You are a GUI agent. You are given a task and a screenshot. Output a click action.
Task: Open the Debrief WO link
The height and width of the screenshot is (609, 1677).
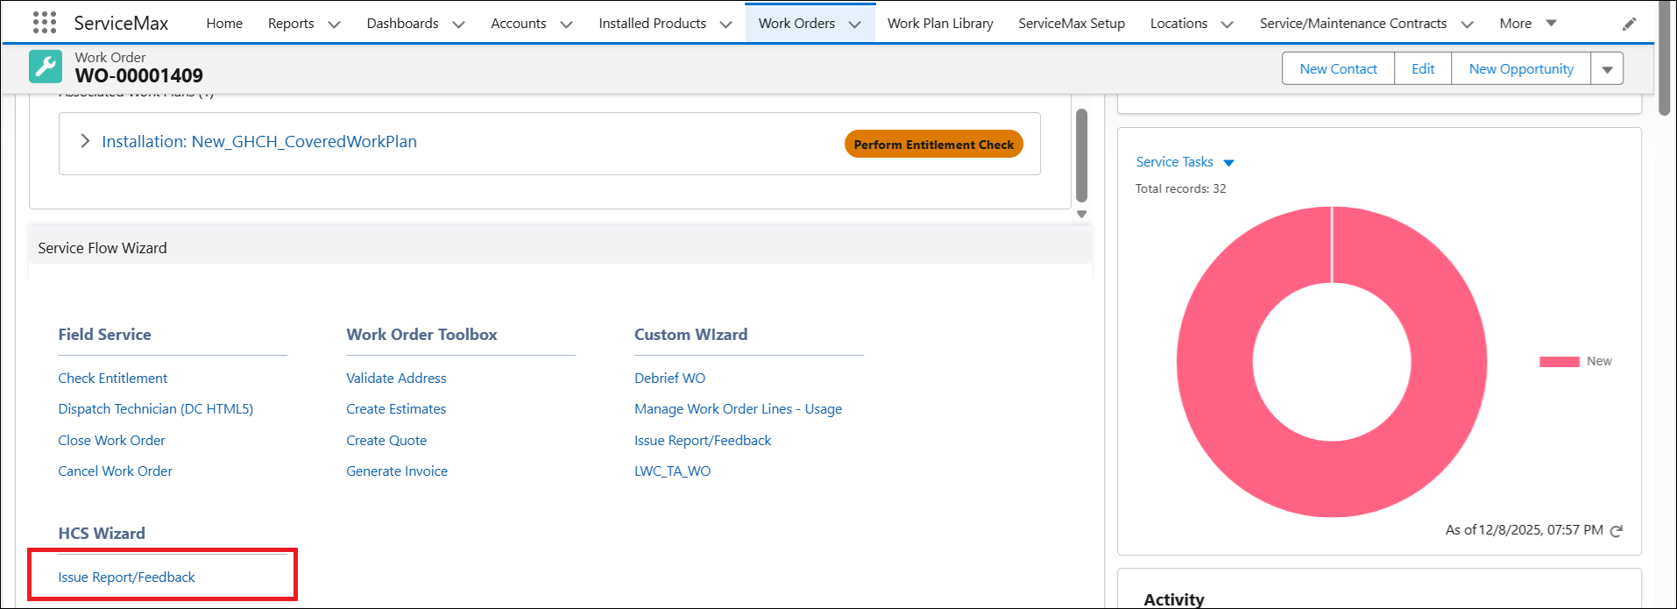669,379
